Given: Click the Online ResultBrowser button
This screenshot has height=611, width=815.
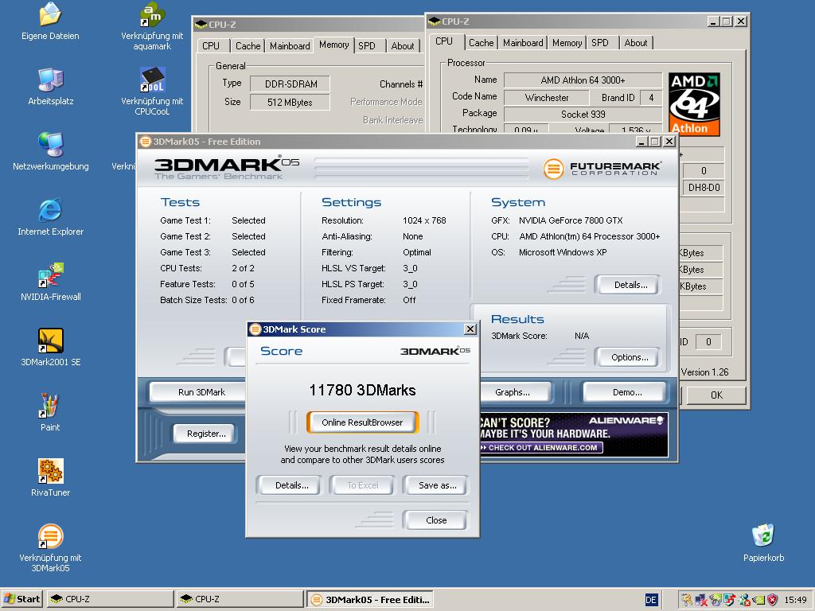Looking at the screenshot, I should 362,422.
